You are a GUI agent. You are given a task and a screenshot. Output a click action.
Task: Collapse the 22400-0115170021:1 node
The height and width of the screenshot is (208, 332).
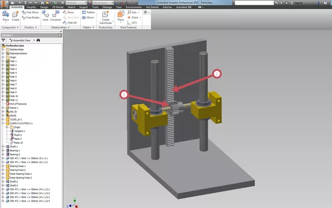(x=3, y=123)
